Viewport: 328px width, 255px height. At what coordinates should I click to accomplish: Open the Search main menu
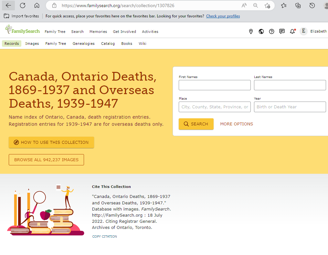(78, 32)
